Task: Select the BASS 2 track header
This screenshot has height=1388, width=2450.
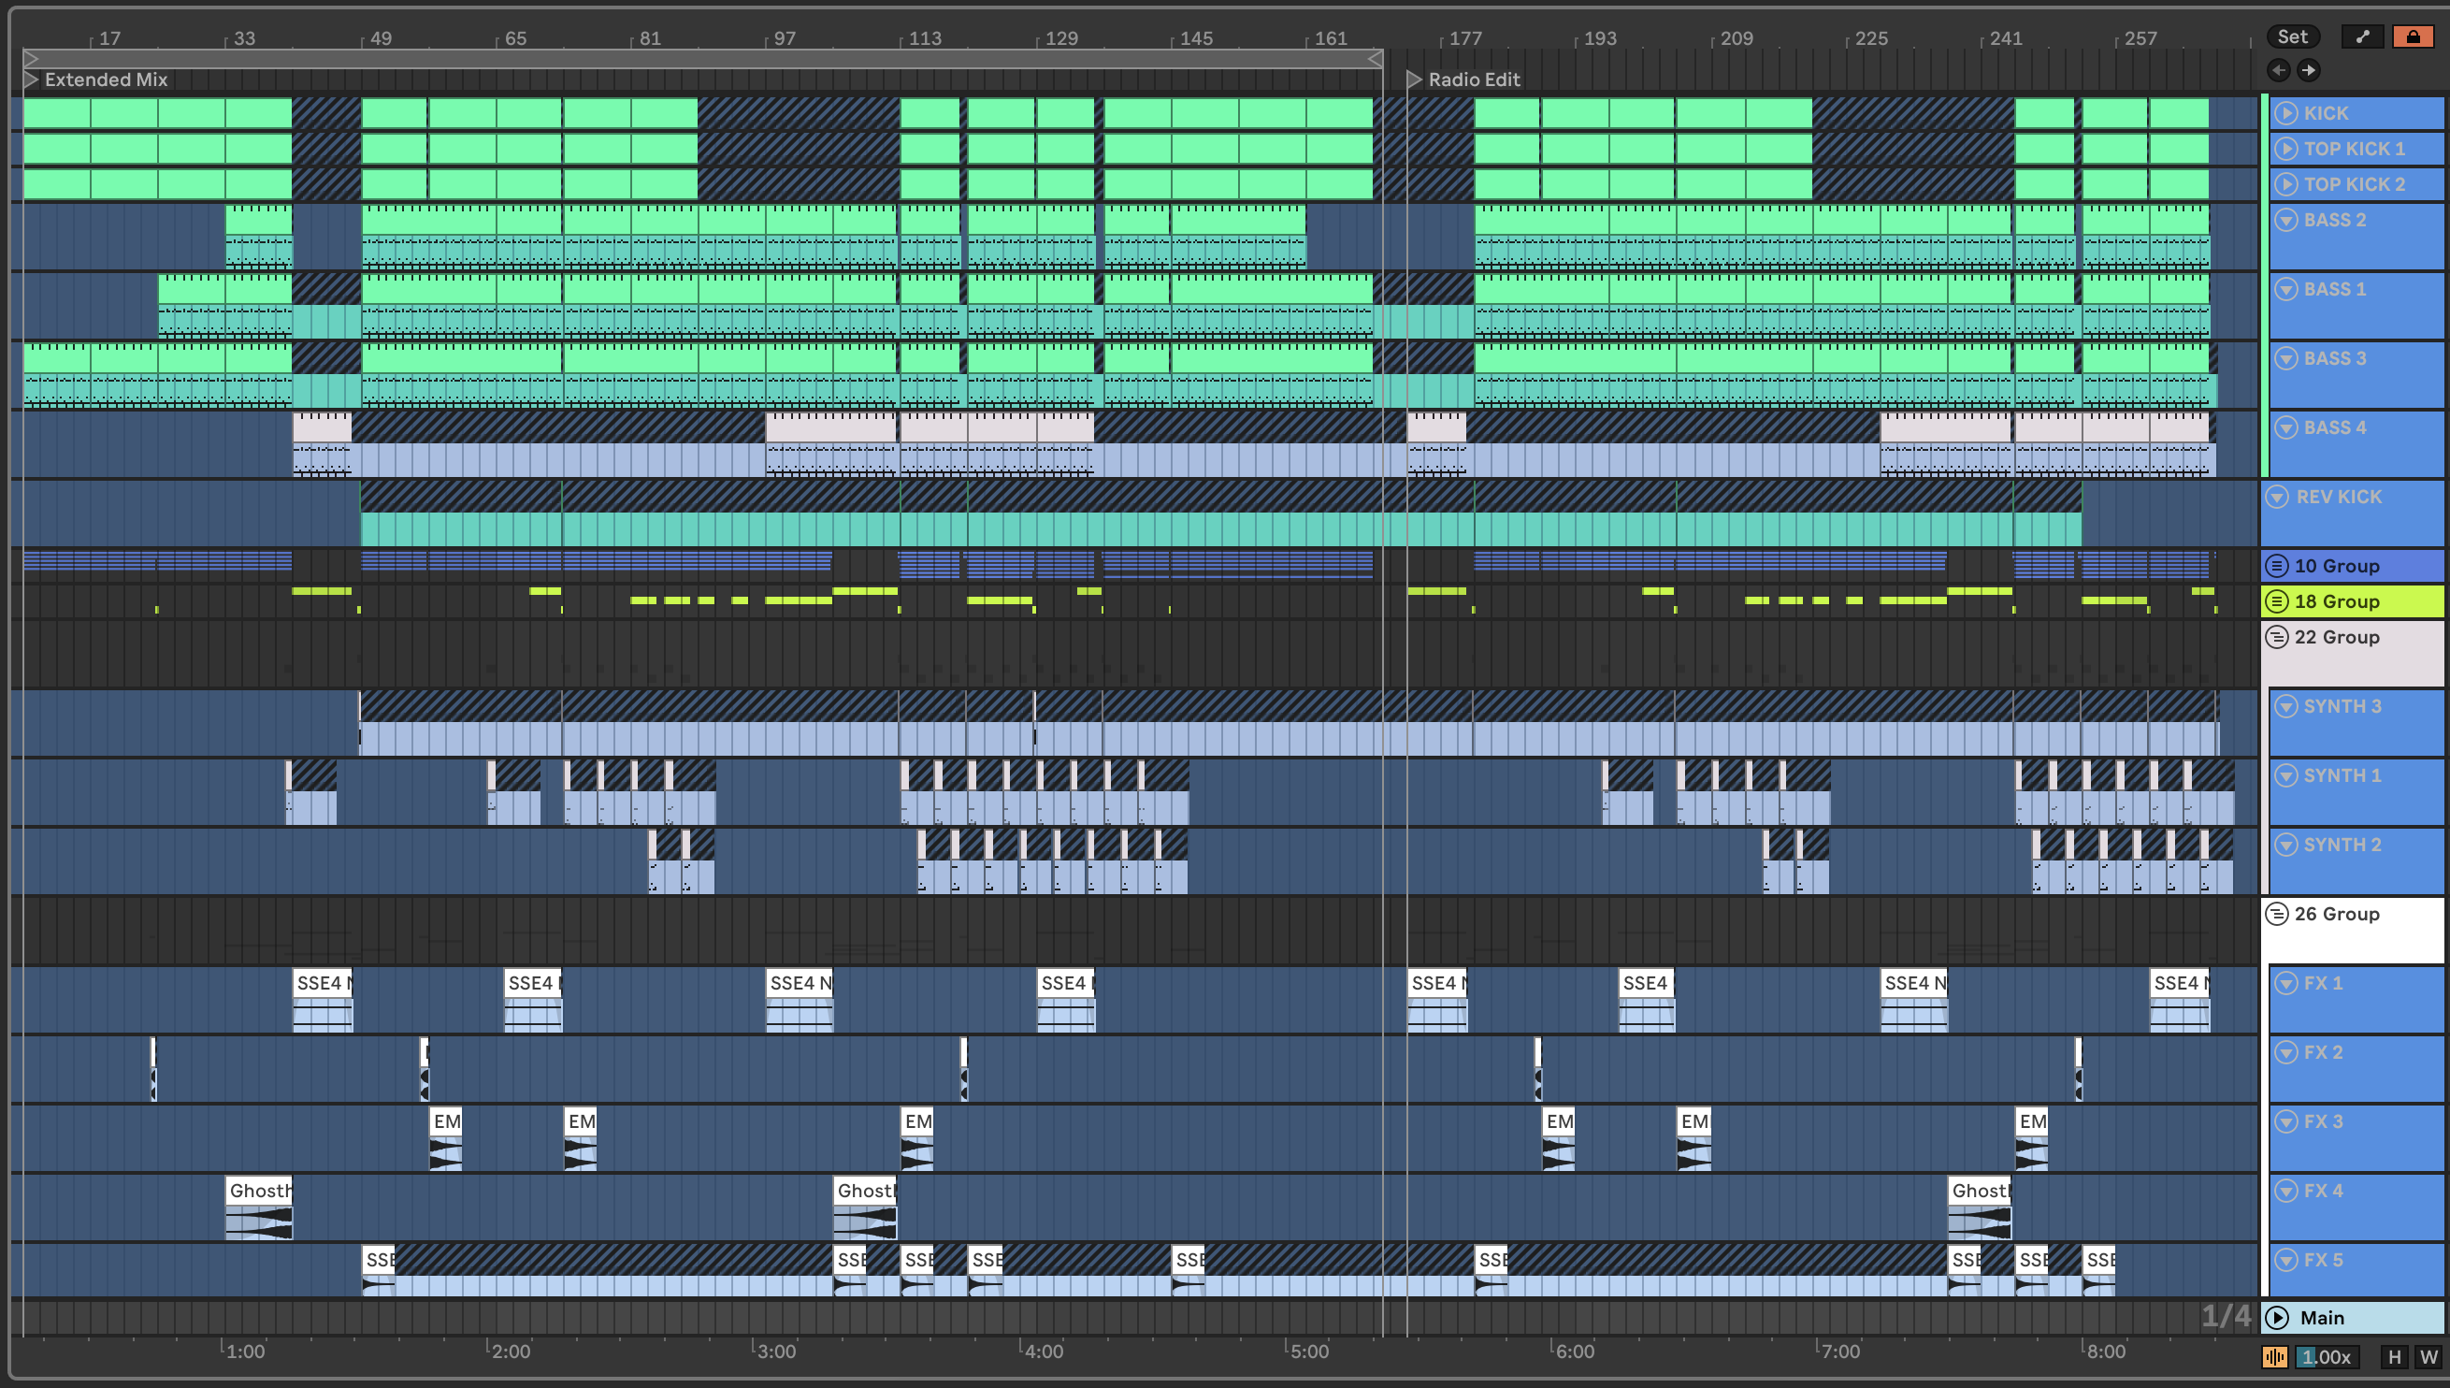Action: (x=2356, y=237)
